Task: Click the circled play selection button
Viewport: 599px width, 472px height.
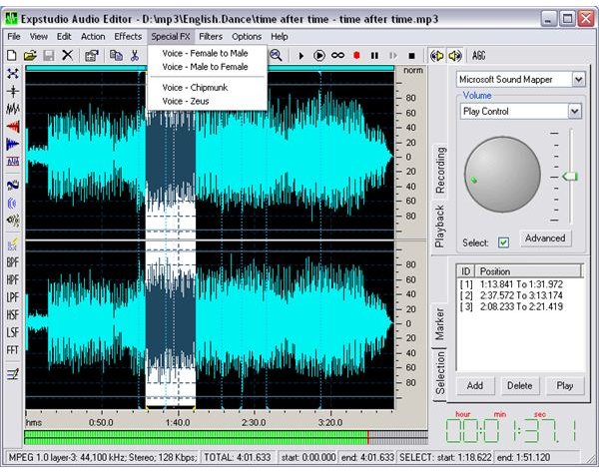Action: (x=319, y=56)
